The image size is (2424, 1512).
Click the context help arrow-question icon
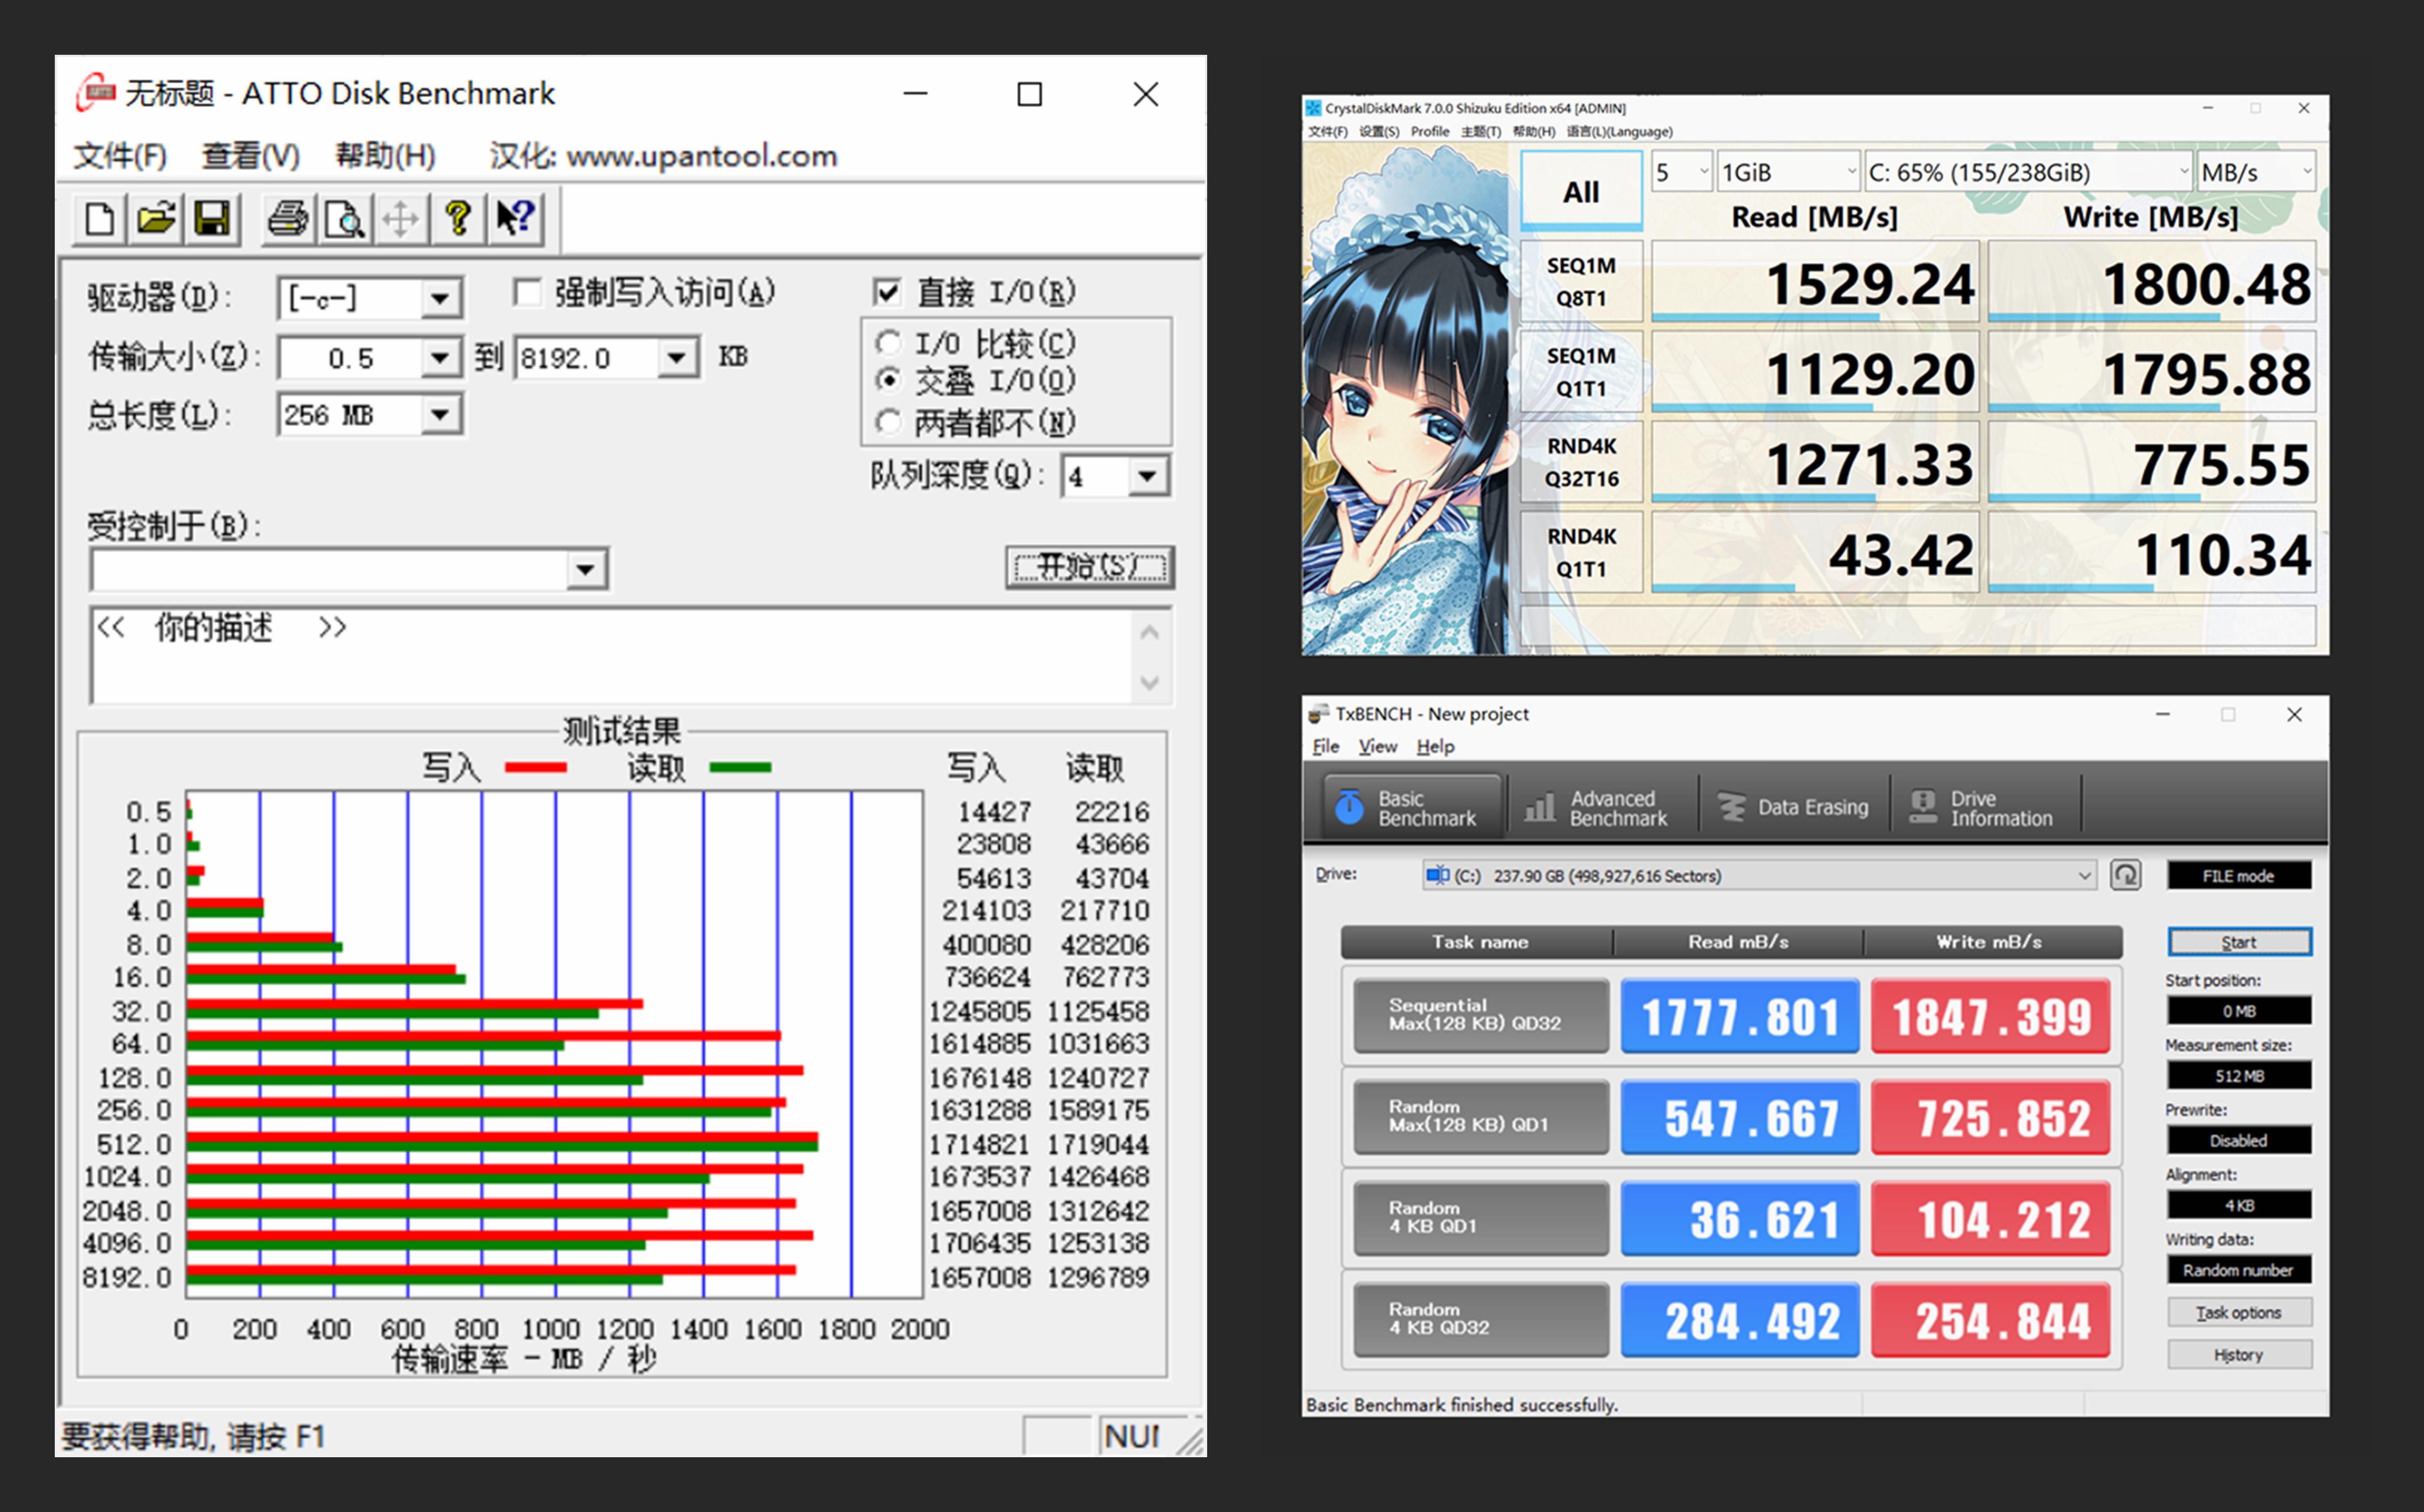pyautogui.click(x=515, y=219)
